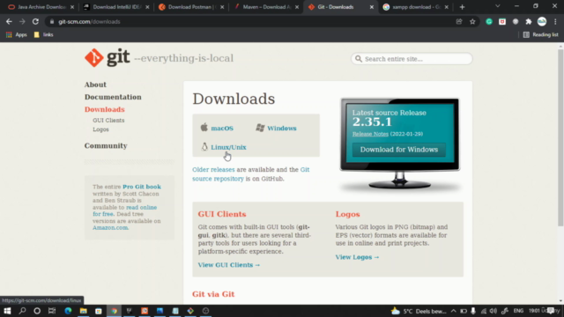This screenshot has height=317, width=564.
Task: Open File Explorer from the taskbar
Action: 84,311
